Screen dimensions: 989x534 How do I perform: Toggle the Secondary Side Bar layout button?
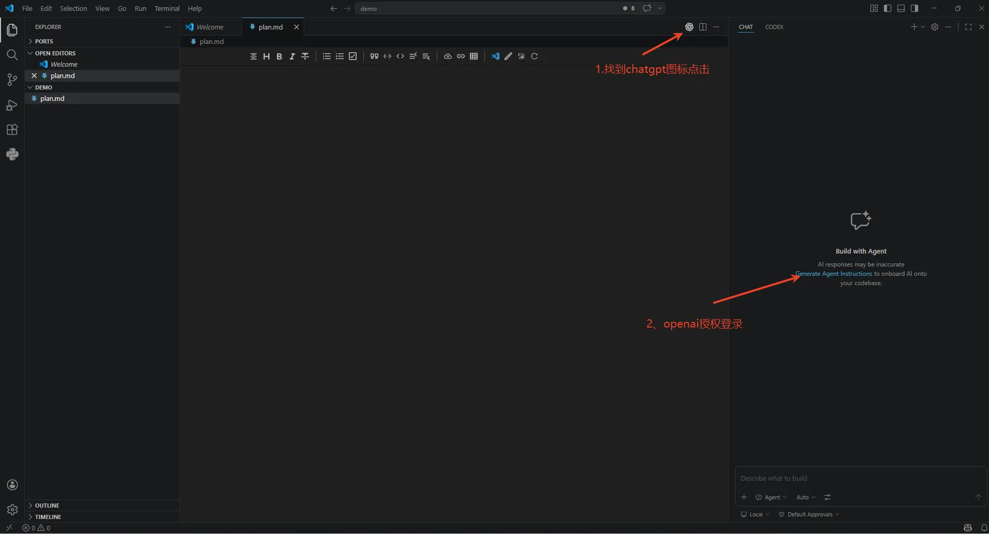[x=914, y=8]
